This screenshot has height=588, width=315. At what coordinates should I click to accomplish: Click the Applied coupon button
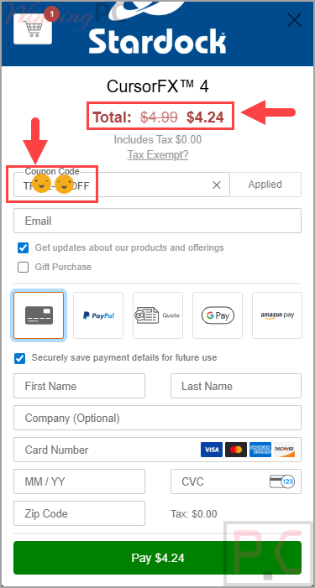265,185
